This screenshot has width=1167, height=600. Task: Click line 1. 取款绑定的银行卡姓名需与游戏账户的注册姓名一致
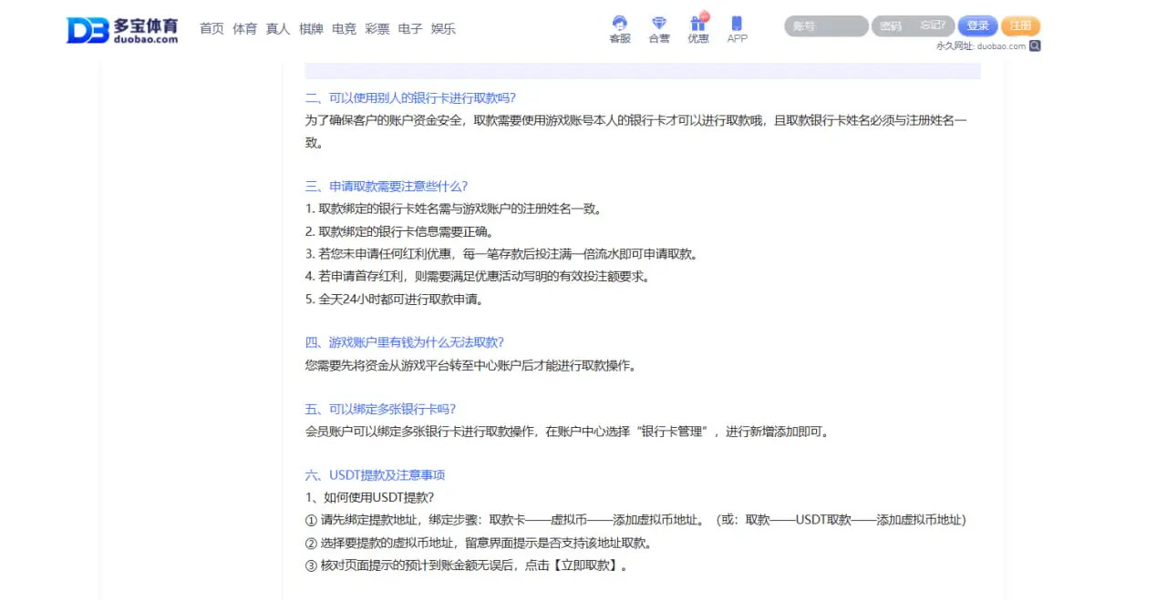(x=454, y=208)
